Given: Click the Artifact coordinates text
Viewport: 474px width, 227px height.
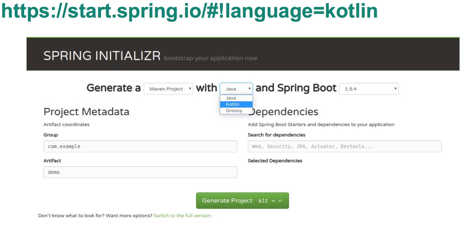Looking at the screenshot, I should (66, 125).
